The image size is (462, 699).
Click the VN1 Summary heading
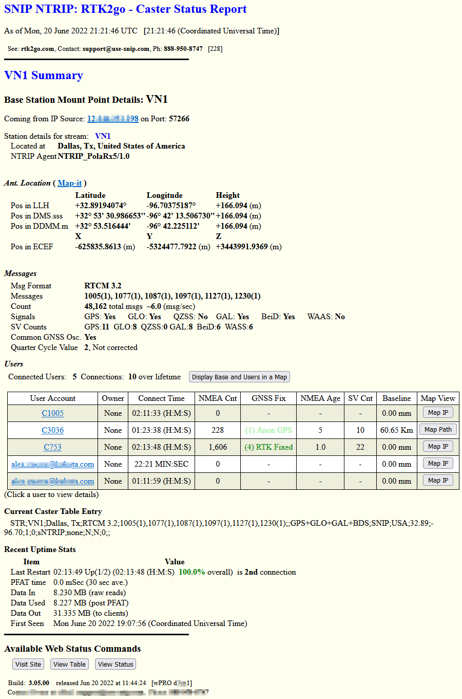(44, 76)
